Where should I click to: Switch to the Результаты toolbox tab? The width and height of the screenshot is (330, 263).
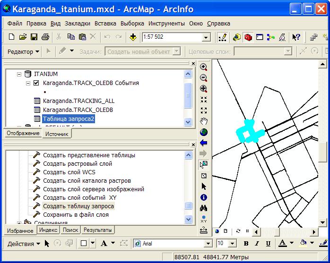pyautogui.click(x=98, y=230)
